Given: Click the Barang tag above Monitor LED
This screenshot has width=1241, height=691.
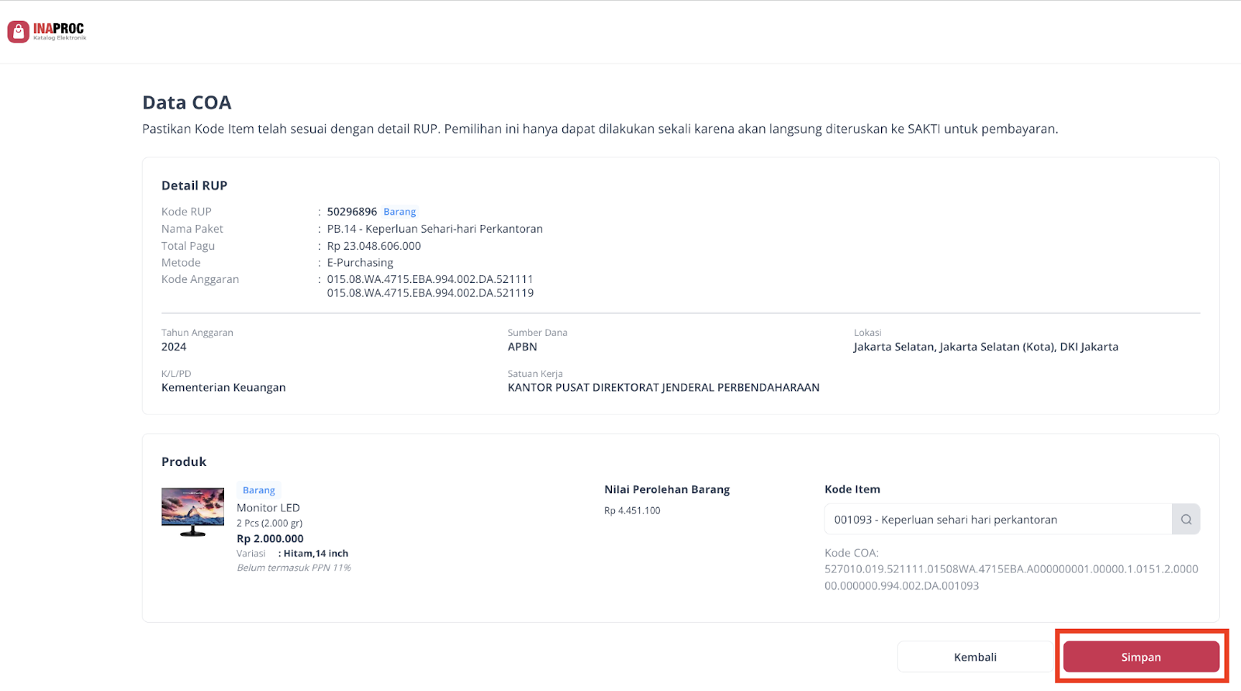Looking at the screenshot, I should coord(258,490).
